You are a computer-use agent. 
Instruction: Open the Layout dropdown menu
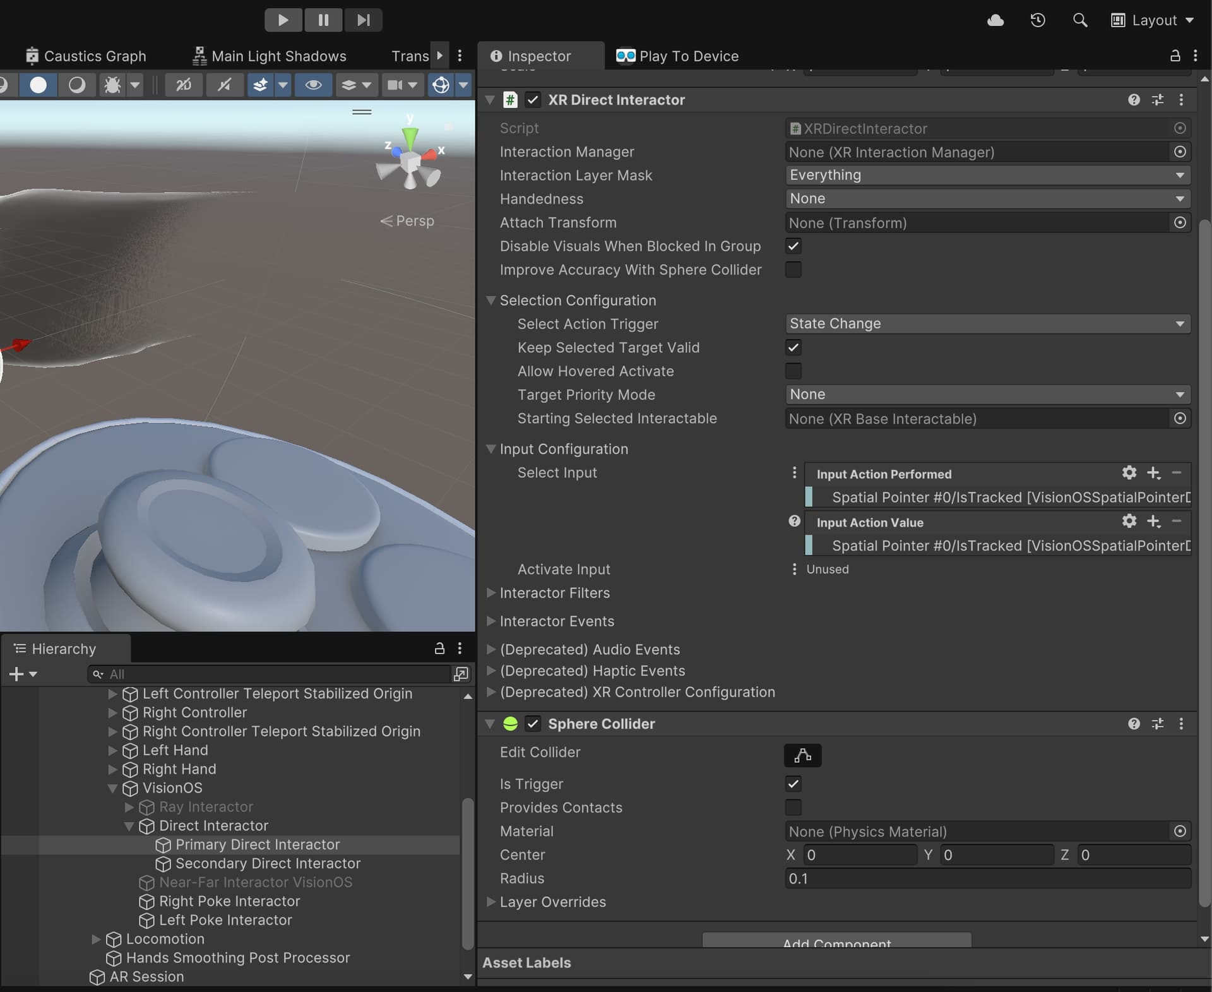pos(1153,20)
